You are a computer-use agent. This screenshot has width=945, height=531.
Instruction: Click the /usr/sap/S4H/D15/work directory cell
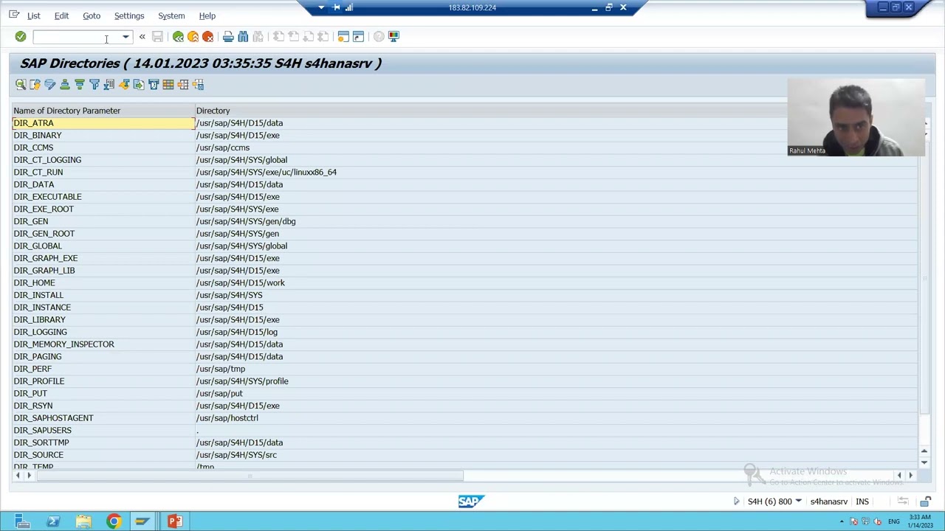240,283
